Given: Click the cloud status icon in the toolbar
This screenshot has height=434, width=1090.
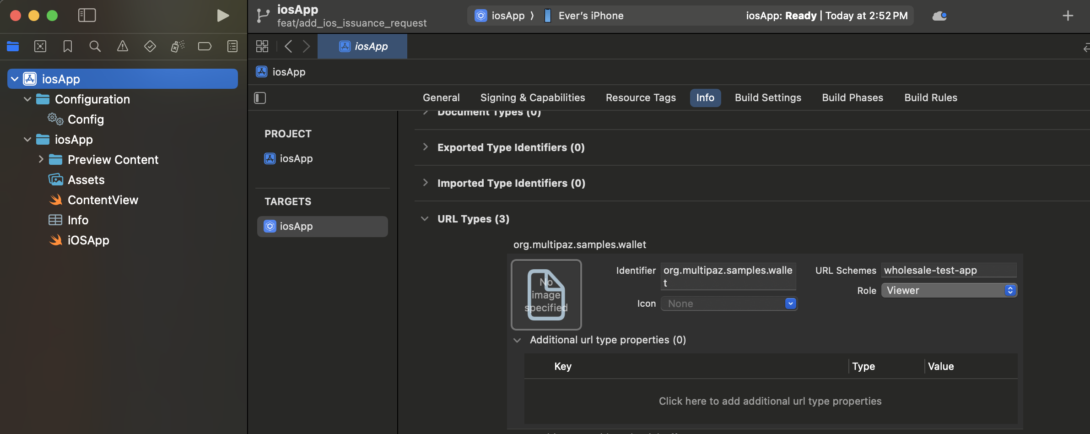Looking at the screenshot, I should [x=940, y=15].
